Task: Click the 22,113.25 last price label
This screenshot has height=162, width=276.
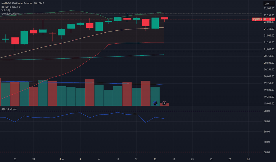Action: [269, 19]
